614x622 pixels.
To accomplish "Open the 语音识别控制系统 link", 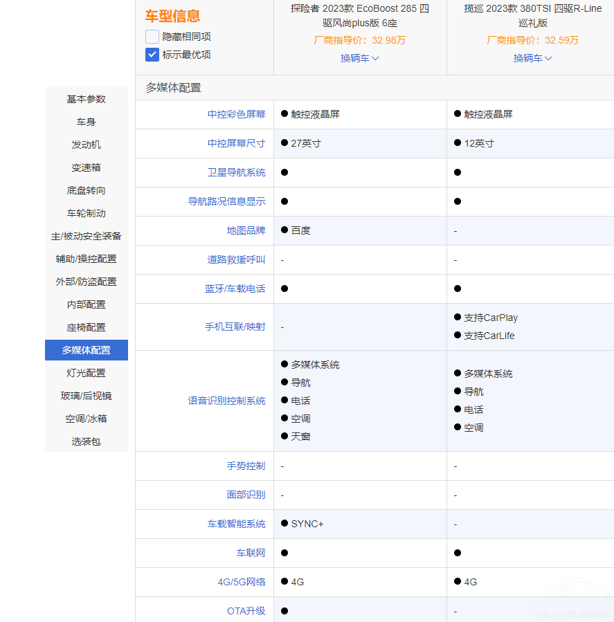I will [226, 400].
